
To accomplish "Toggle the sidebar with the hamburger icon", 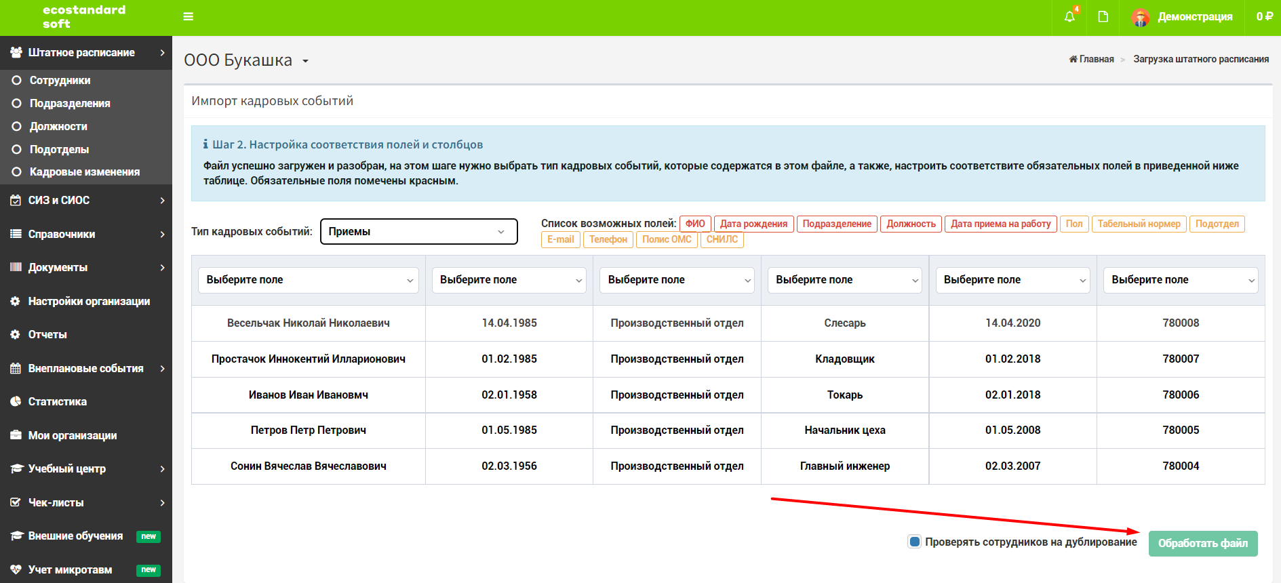I will (189, 17).
